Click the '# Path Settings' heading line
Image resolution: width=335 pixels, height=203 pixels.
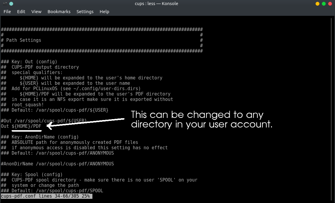pyautogui.click(x=21, y=40)
